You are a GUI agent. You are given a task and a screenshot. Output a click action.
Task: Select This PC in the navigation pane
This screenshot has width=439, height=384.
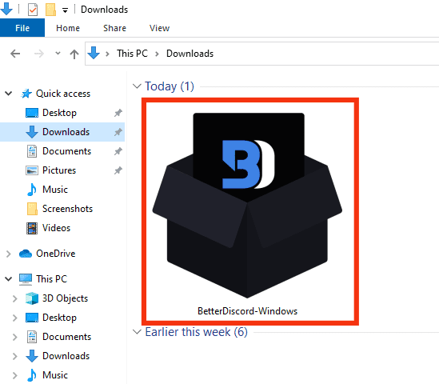point(51,279)
